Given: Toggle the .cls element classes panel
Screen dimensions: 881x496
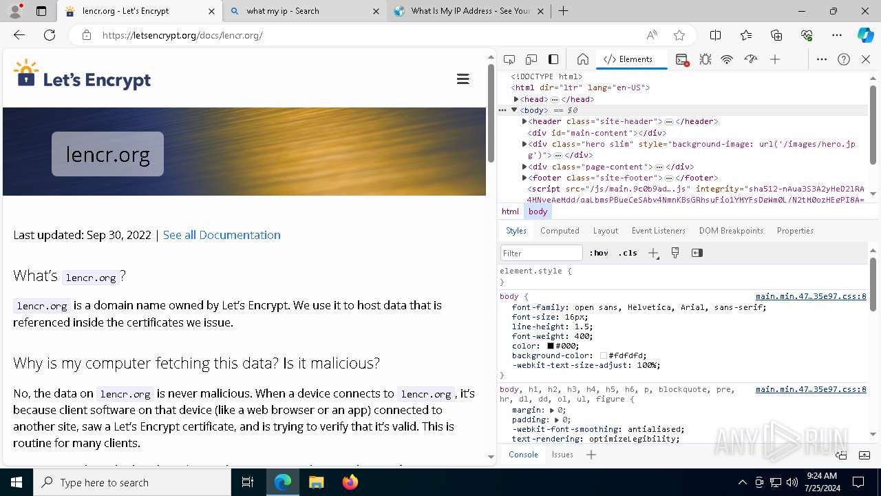Looking at the screenshot, I should coord(628,253).
